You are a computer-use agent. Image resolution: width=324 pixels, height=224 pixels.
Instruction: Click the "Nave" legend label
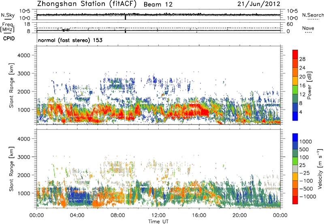(308, 28)
